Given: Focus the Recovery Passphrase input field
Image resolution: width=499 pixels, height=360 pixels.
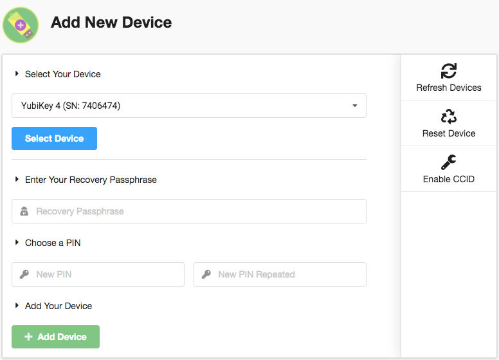Looking at the screenshot, I should click(189, 211).
